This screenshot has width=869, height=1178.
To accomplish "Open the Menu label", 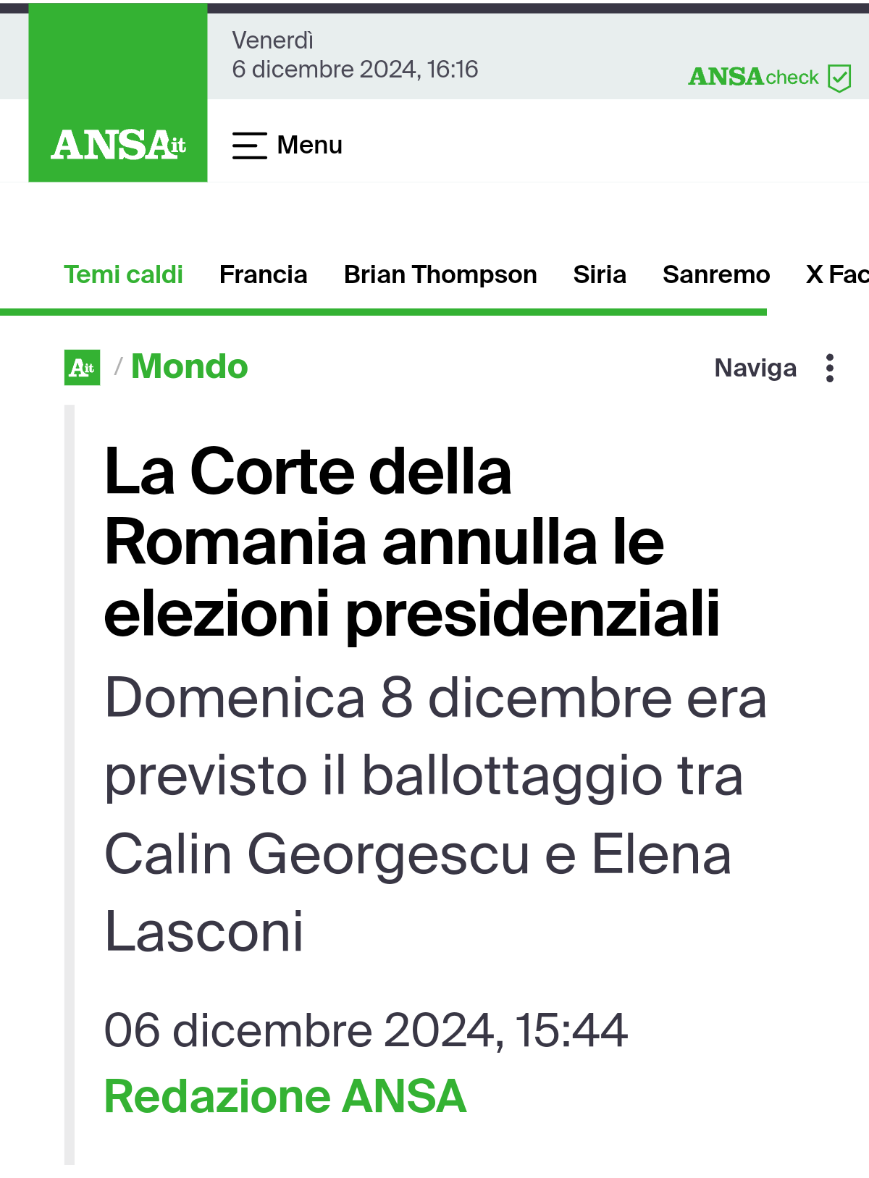I will point(309,146).
